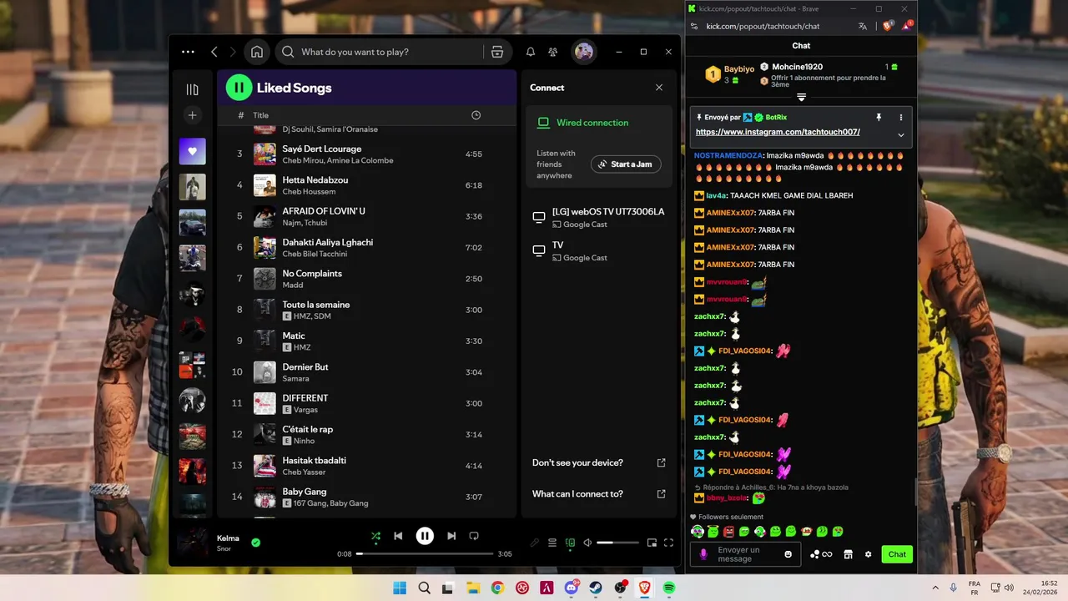Remove Kelma from Liked Songs checkmark
The height and width of the screenshot is (601, 1068).
coord(256,543)
